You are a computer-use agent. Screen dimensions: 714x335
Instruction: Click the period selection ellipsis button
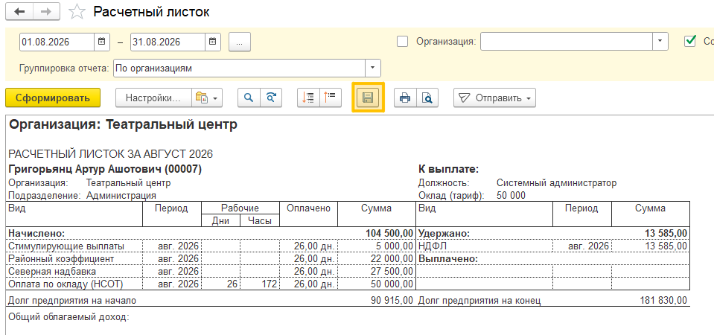[x=240, y=42]
